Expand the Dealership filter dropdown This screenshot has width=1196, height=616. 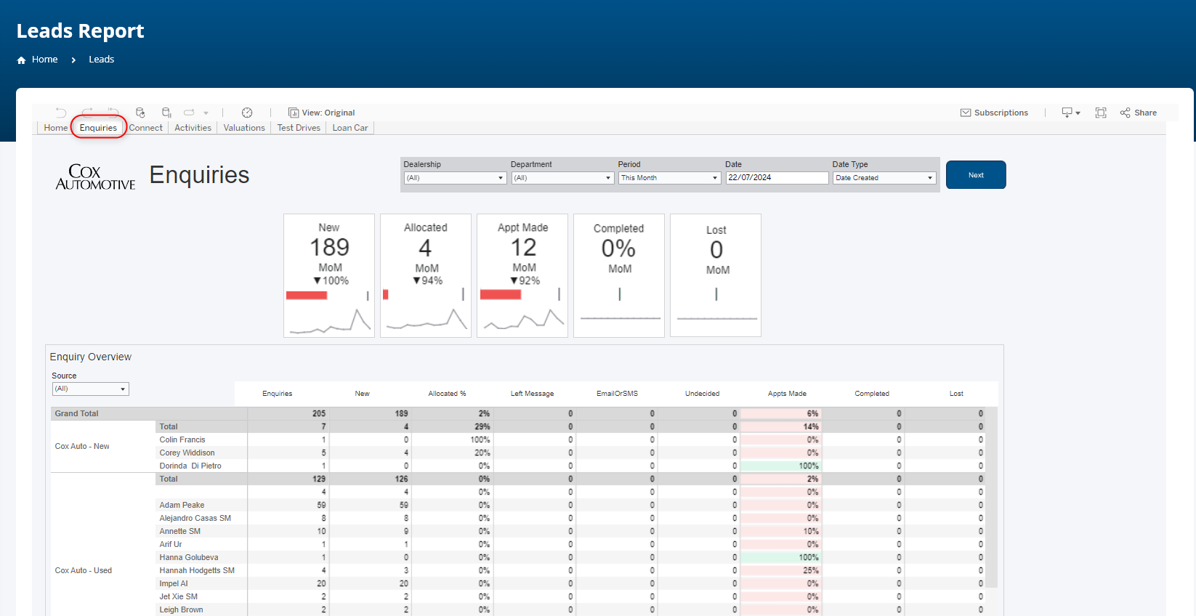pyautogui.click(x=455, y=178)
